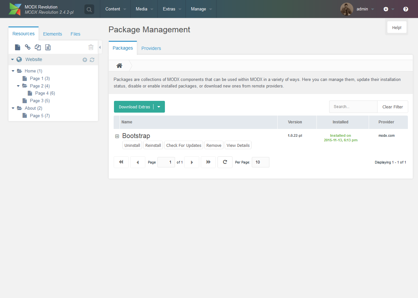The width and height of the screenshot is (418, 298).
Task: Remove the Bootstrap package
Action: point(214,145)
